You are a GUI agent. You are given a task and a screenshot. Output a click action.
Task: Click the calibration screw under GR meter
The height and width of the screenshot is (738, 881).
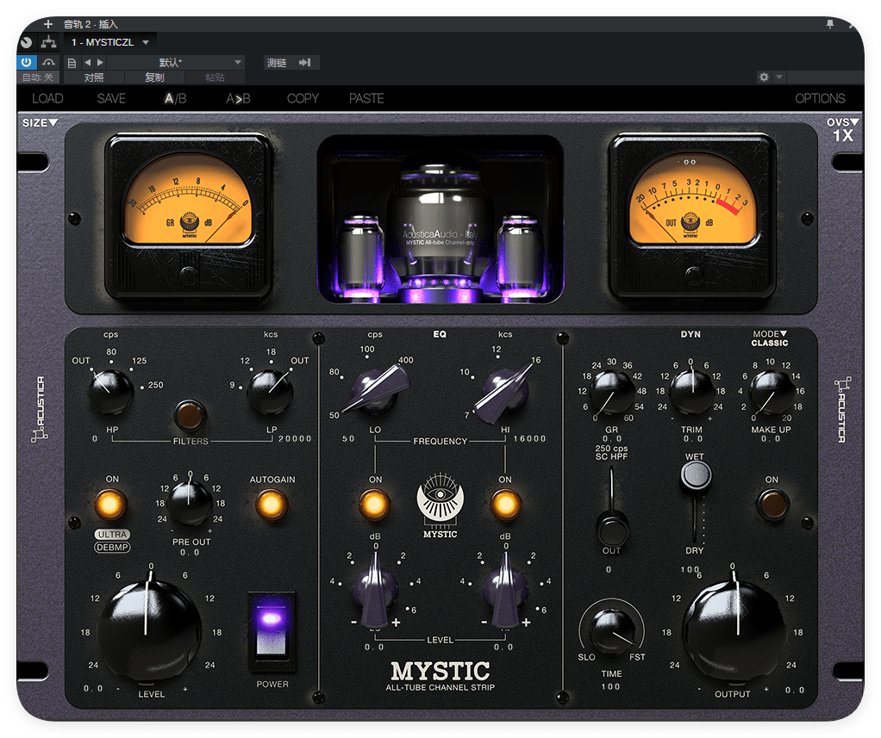tap(189, 275)
